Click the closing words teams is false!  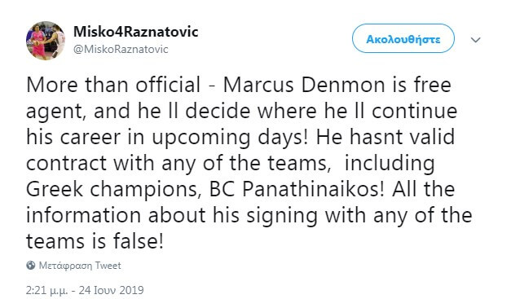[x=95, y=241]
